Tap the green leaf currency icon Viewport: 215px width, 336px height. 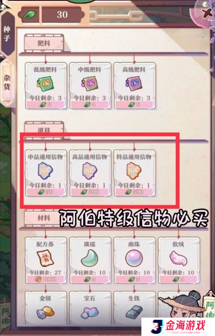tap(30, 15)
